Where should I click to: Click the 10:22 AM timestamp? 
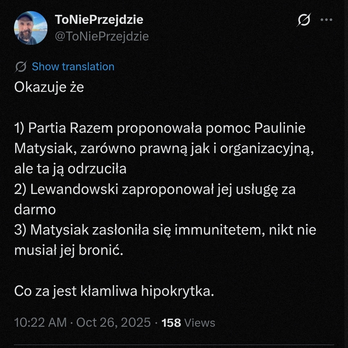[x=41, y=323]
